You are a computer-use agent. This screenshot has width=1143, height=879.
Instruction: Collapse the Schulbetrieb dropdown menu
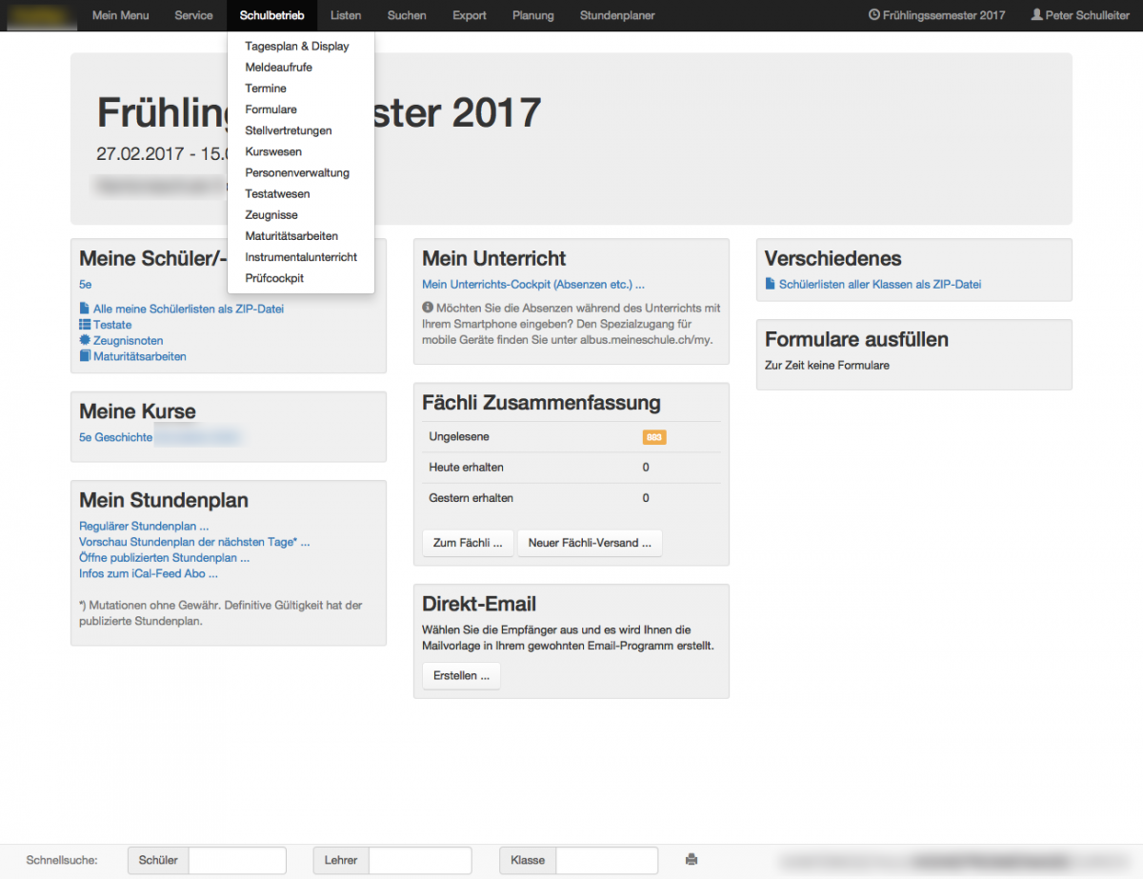pyautogui.click(x=272, y=15)
